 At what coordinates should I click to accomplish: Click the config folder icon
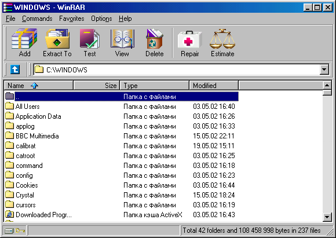click(x=9, y=175)
